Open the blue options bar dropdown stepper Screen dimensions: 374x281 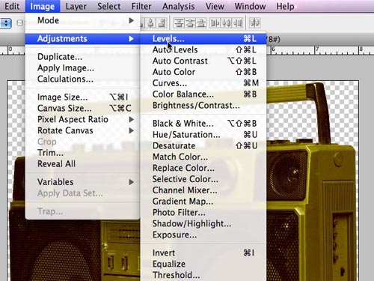[6, 23]
